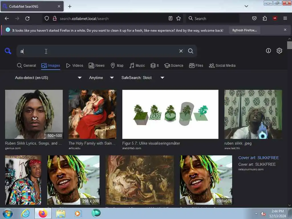Click the rateyourmusic.com source text
The width and height of the screenshot is (292, 219).
pyautogui.click(x=251, y=169)
